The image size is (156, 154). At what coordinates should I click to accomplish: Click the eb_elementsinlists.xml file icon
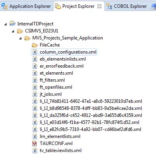pyautogui.click(x=35, y=59)
